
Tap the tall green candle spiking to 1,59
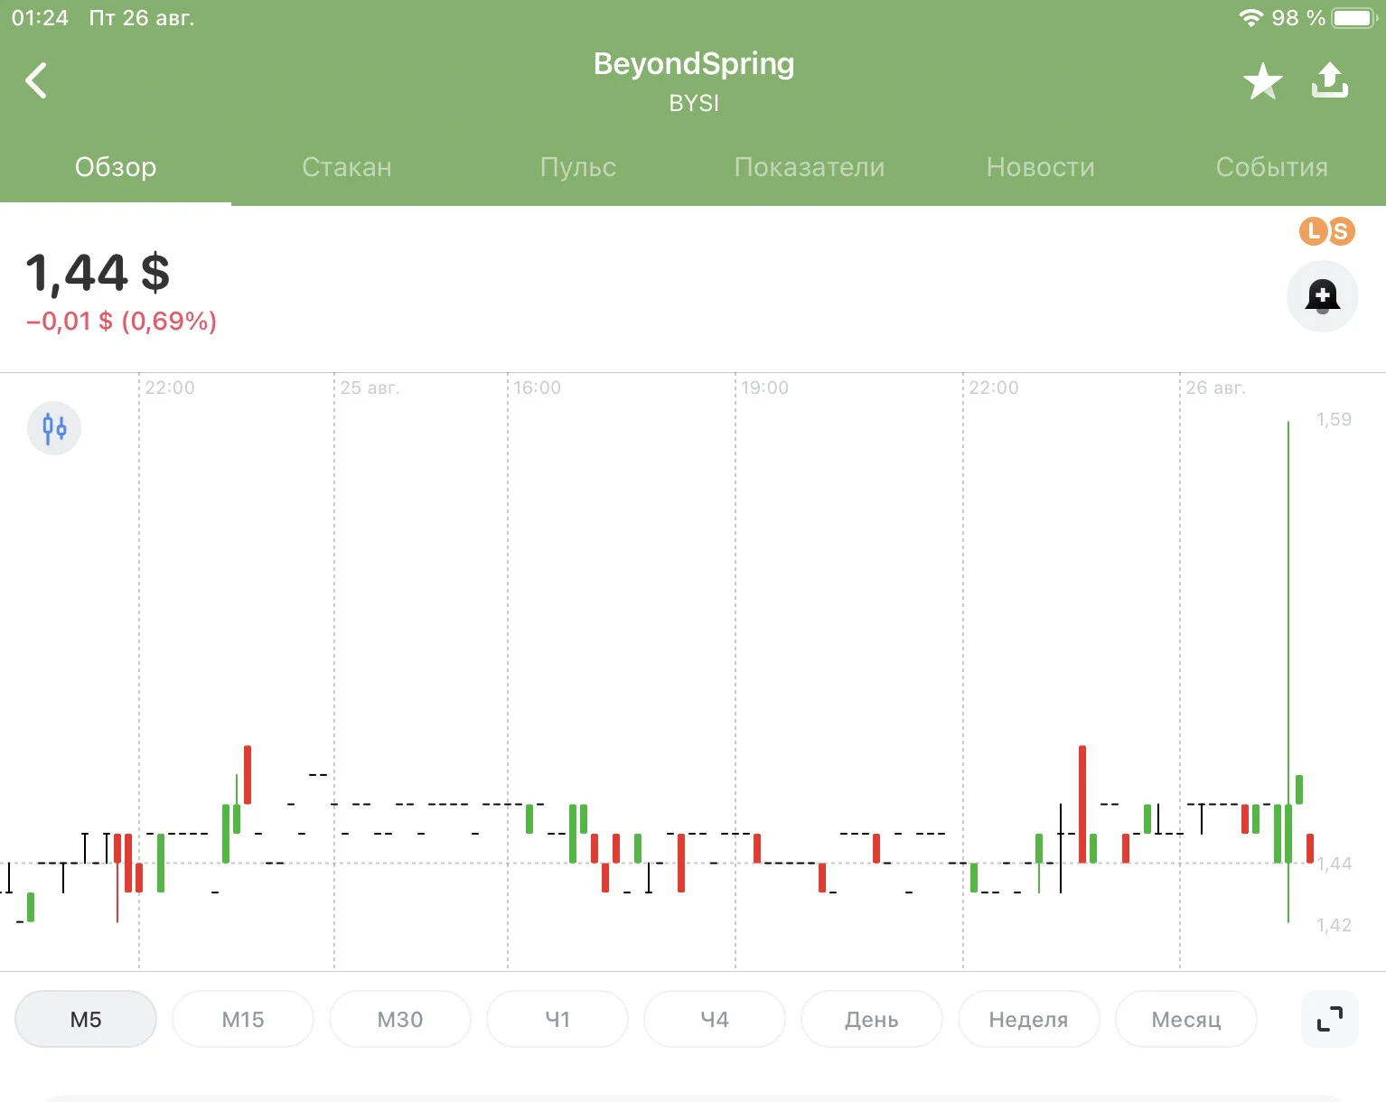(x=1288, y=670)
